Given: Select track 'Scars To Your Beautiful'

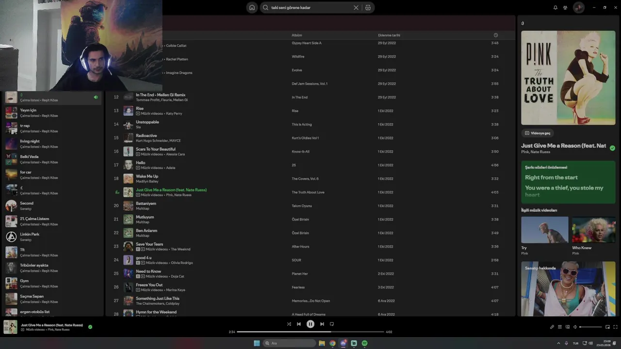Looking at the screenshot, I should [310, 151].
